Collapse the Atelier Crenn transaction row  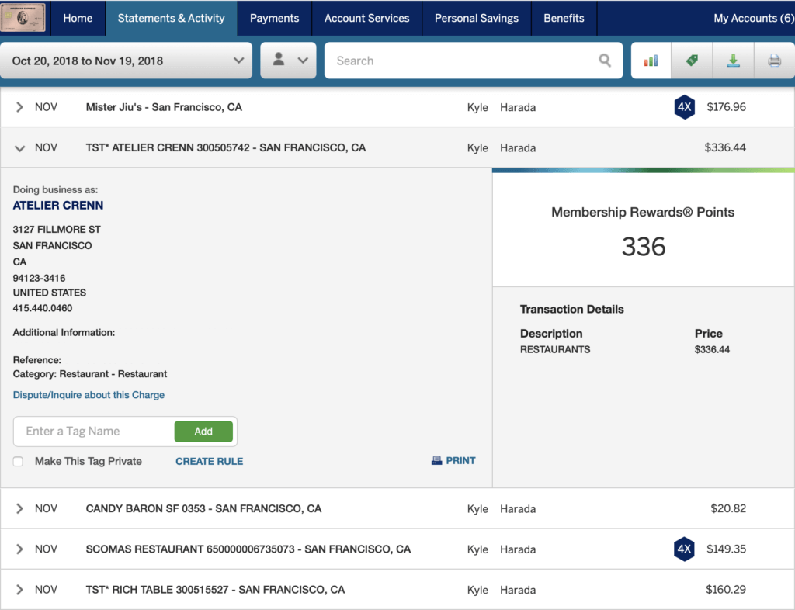[x=19, y=148]
